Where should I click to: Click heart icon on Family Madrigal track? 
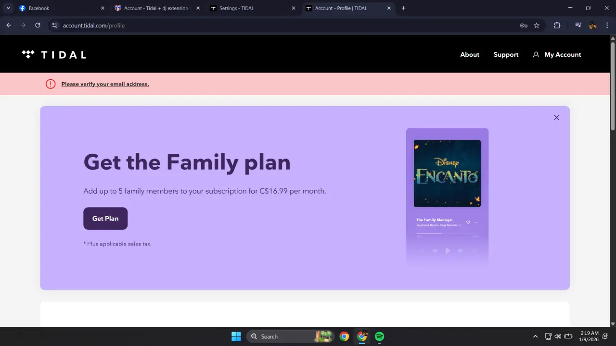tap(468, 222)
